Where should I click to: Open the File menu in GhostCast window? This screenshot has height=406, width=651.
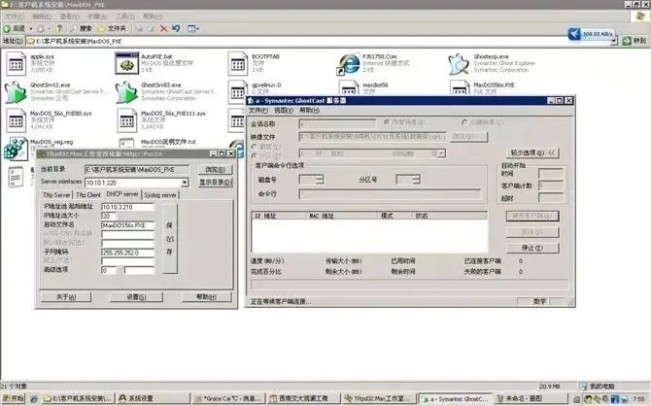point(258,111)
